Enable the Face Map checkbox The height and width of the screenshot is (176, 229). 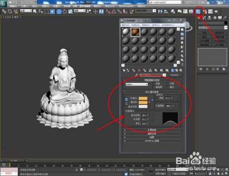153,87
